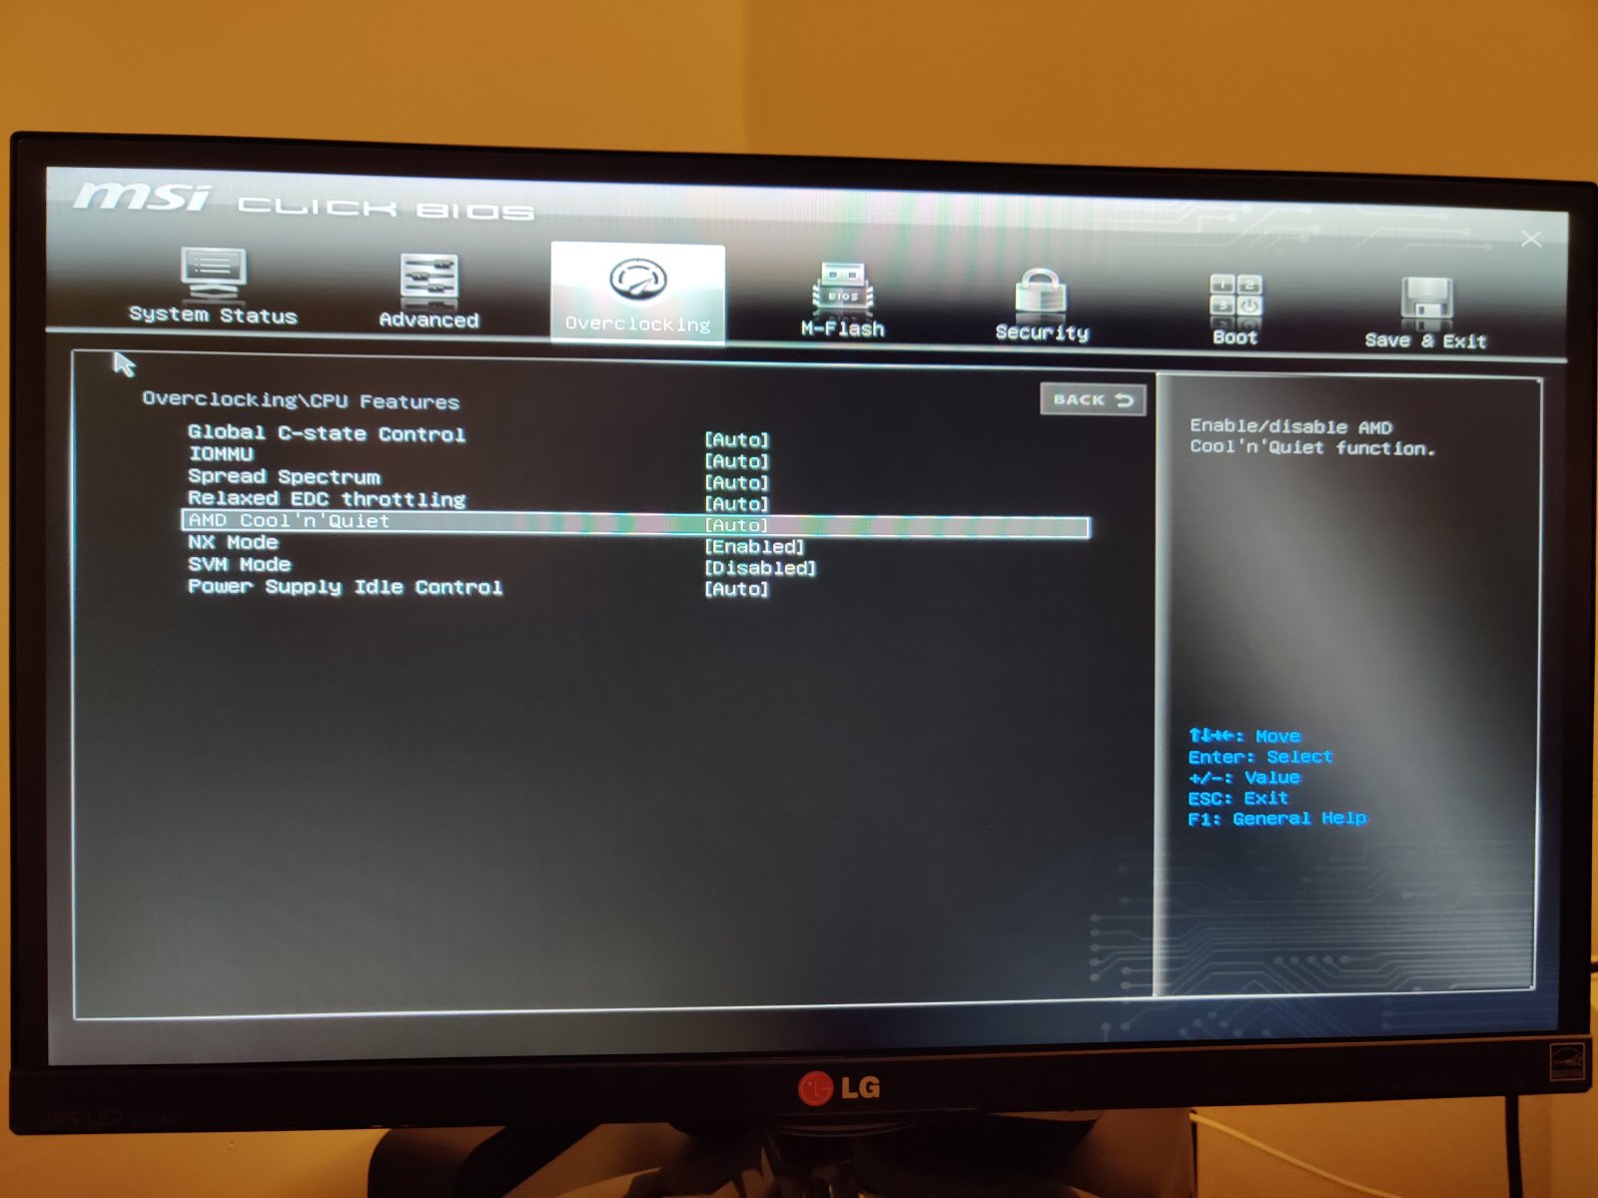1598x1198 pixels.
Task: Click the Enter: Select hint
Action: click(x=1260, y=757)
